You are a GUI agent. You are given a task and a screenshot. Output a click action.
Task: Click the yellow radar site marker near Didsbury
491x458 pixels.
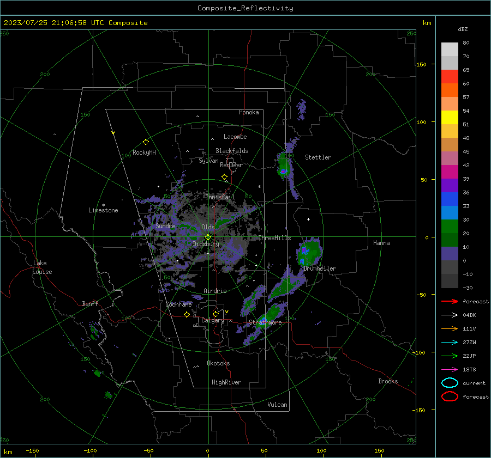pyautogui.click(x=208, y=237)
